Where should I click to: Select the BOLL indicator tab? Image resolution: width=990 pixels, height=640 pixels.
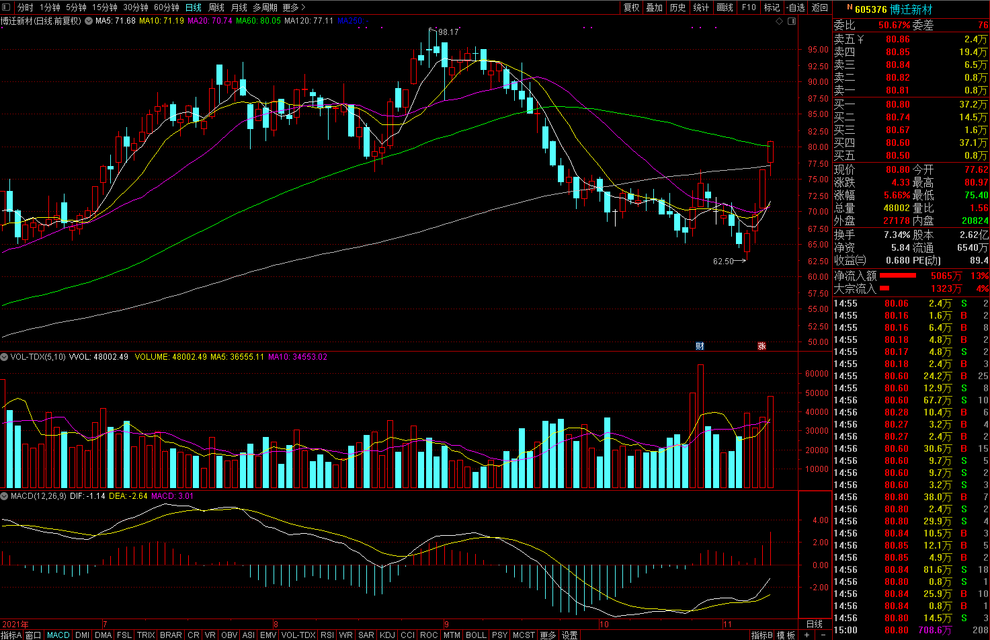[x=476, y=635]
